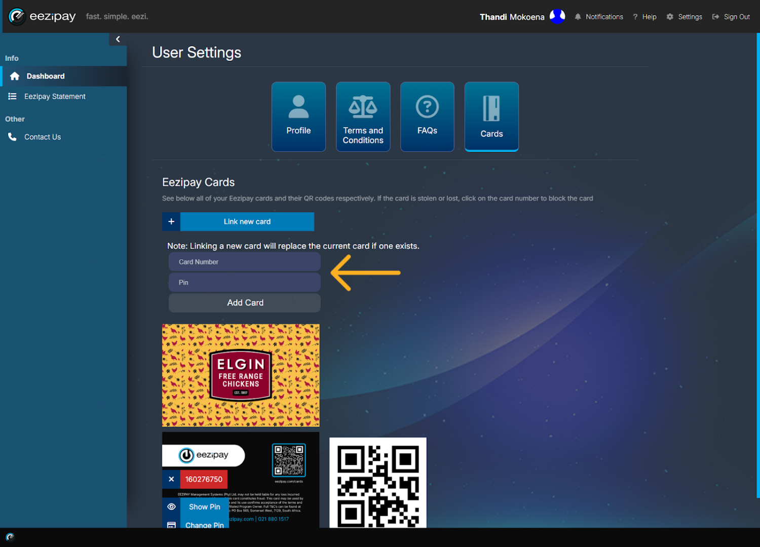Select the Cards tile
The image size is (760, 547).
(491, 116)
